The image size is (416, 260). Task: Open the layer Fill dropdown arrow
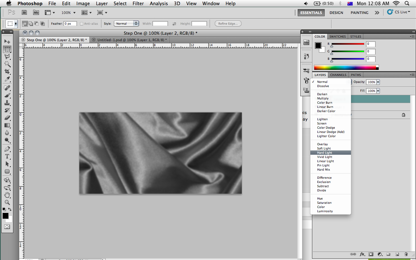(378, 91)
